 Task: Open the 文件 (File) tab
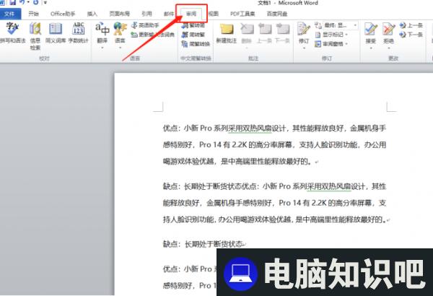click(9, 14)
